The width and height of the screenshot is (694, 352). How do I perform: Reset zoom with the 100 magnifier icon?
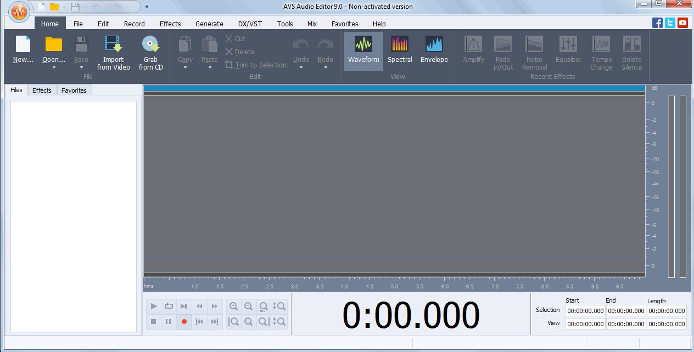tap(264, 306)
